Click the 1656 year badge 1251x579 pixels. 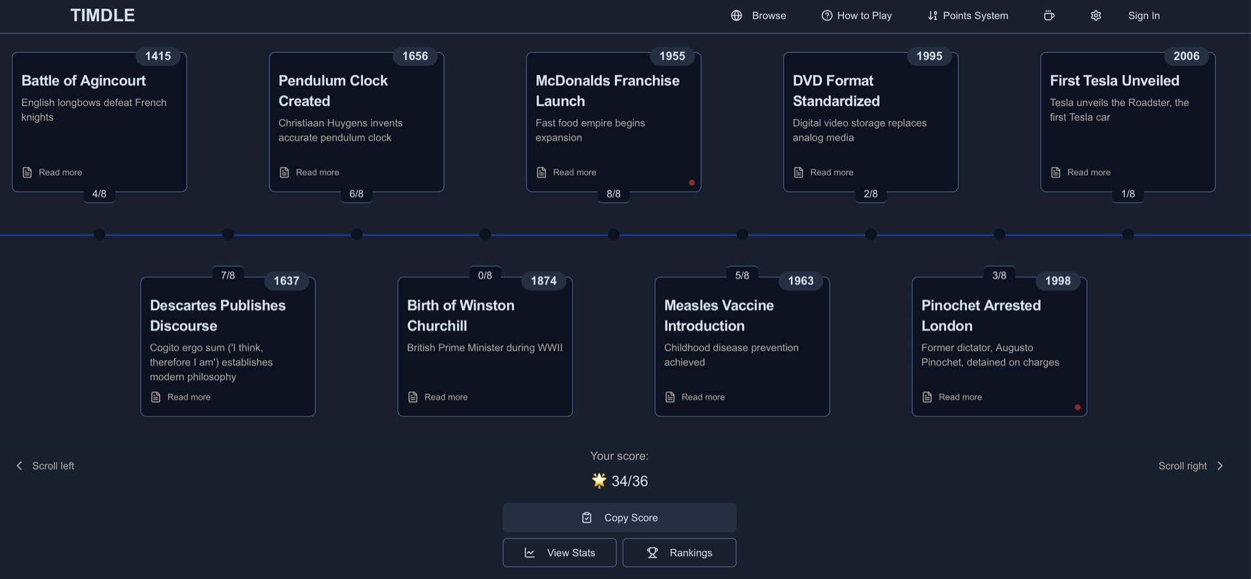415,56
